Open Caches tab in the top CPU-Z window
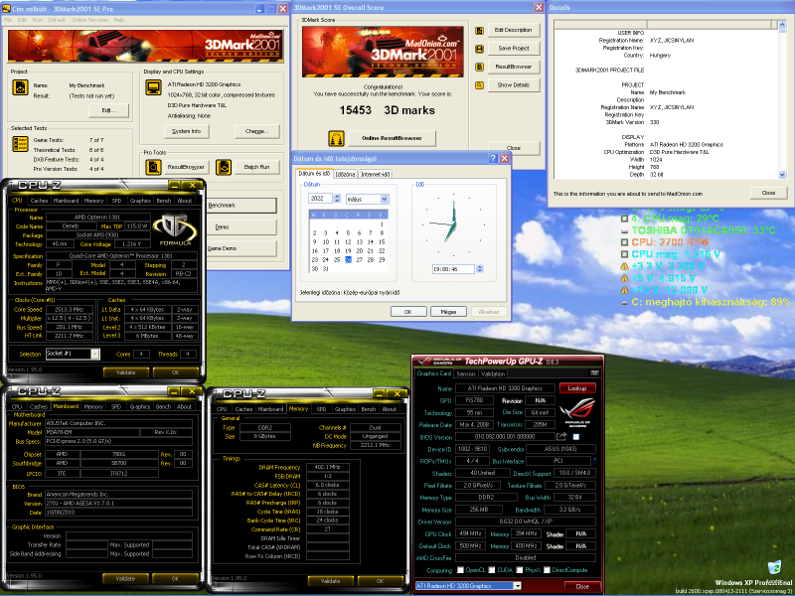 pyautogui.click(x=39, y=201)
